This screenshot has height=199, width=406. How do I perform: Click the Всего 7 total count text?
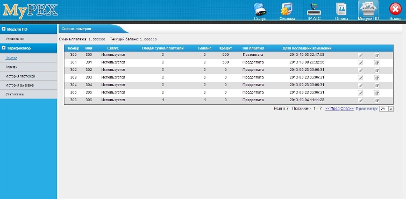(281, 109)
